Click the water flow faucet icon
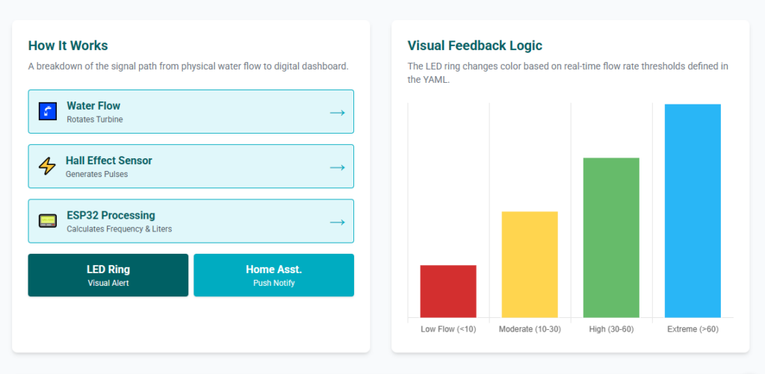765x374 pixels. coord(48,111)
